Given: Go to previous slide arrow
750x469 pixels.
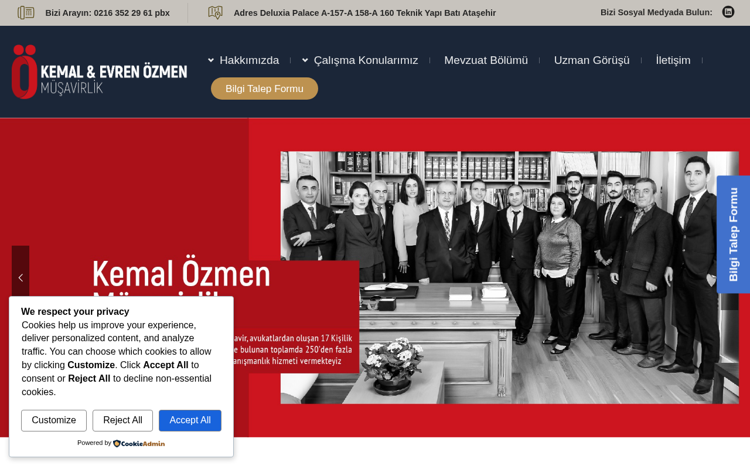Looking at the screenshot, I should (21, 278).
